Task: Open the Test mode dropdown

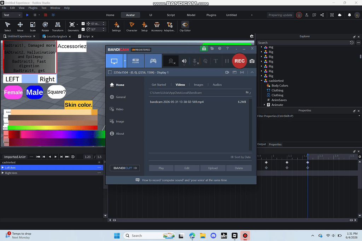Action: [x=12, y=15]
